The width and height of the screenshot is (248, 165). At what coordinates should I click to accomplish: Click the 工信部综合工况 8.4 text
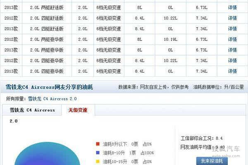tap(202, 138)
